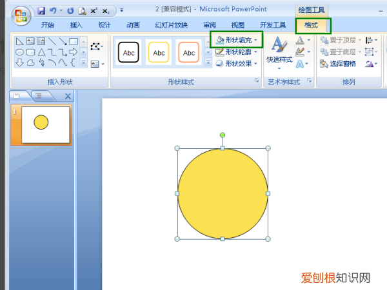Screen dimensions: 387x290
Task: Select slide 1 thumbnail in the panel
Action: (45, 124)
